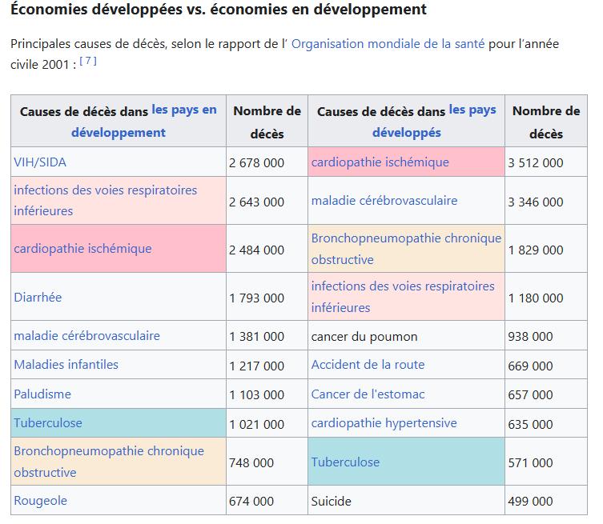Open the Cancer de l'estomac link
Screen dimensions: 603x524
click(368, 394)
